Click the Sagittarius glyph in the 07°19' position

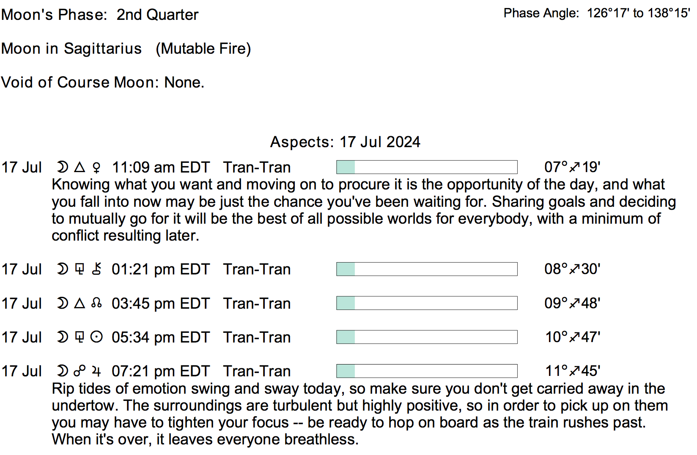[x=574, y=167]
